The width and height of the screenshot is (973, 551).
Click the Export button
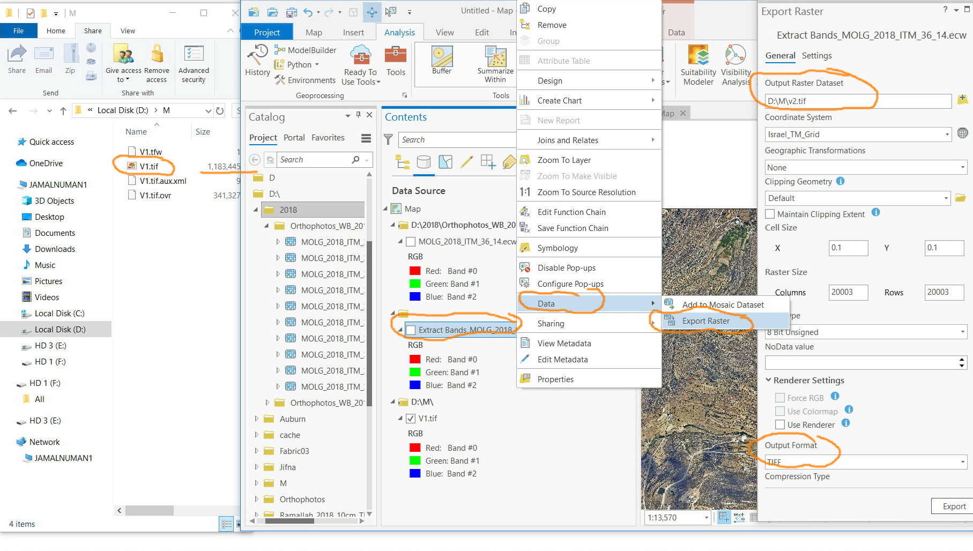click(953, 507)
